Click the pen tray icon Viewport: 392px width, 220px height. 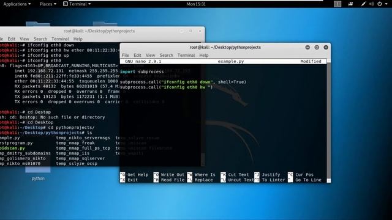click(x=363, y=4)
